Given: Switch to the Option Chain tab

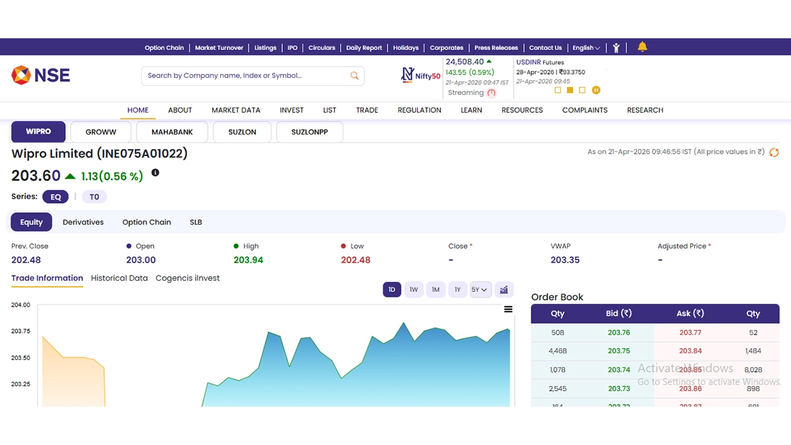Looking at the screenshot, I should coord(146,222).
